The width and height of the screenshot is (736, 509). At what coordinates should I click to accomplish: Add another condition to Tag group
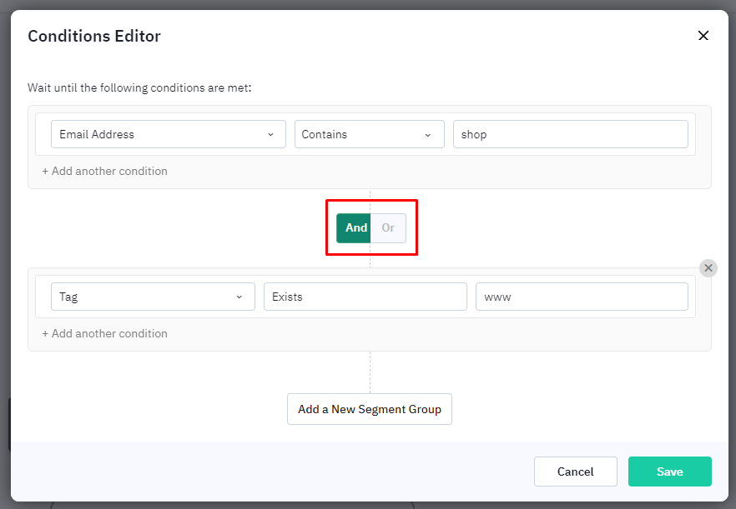pyautogui.click(x=104, y=333)
